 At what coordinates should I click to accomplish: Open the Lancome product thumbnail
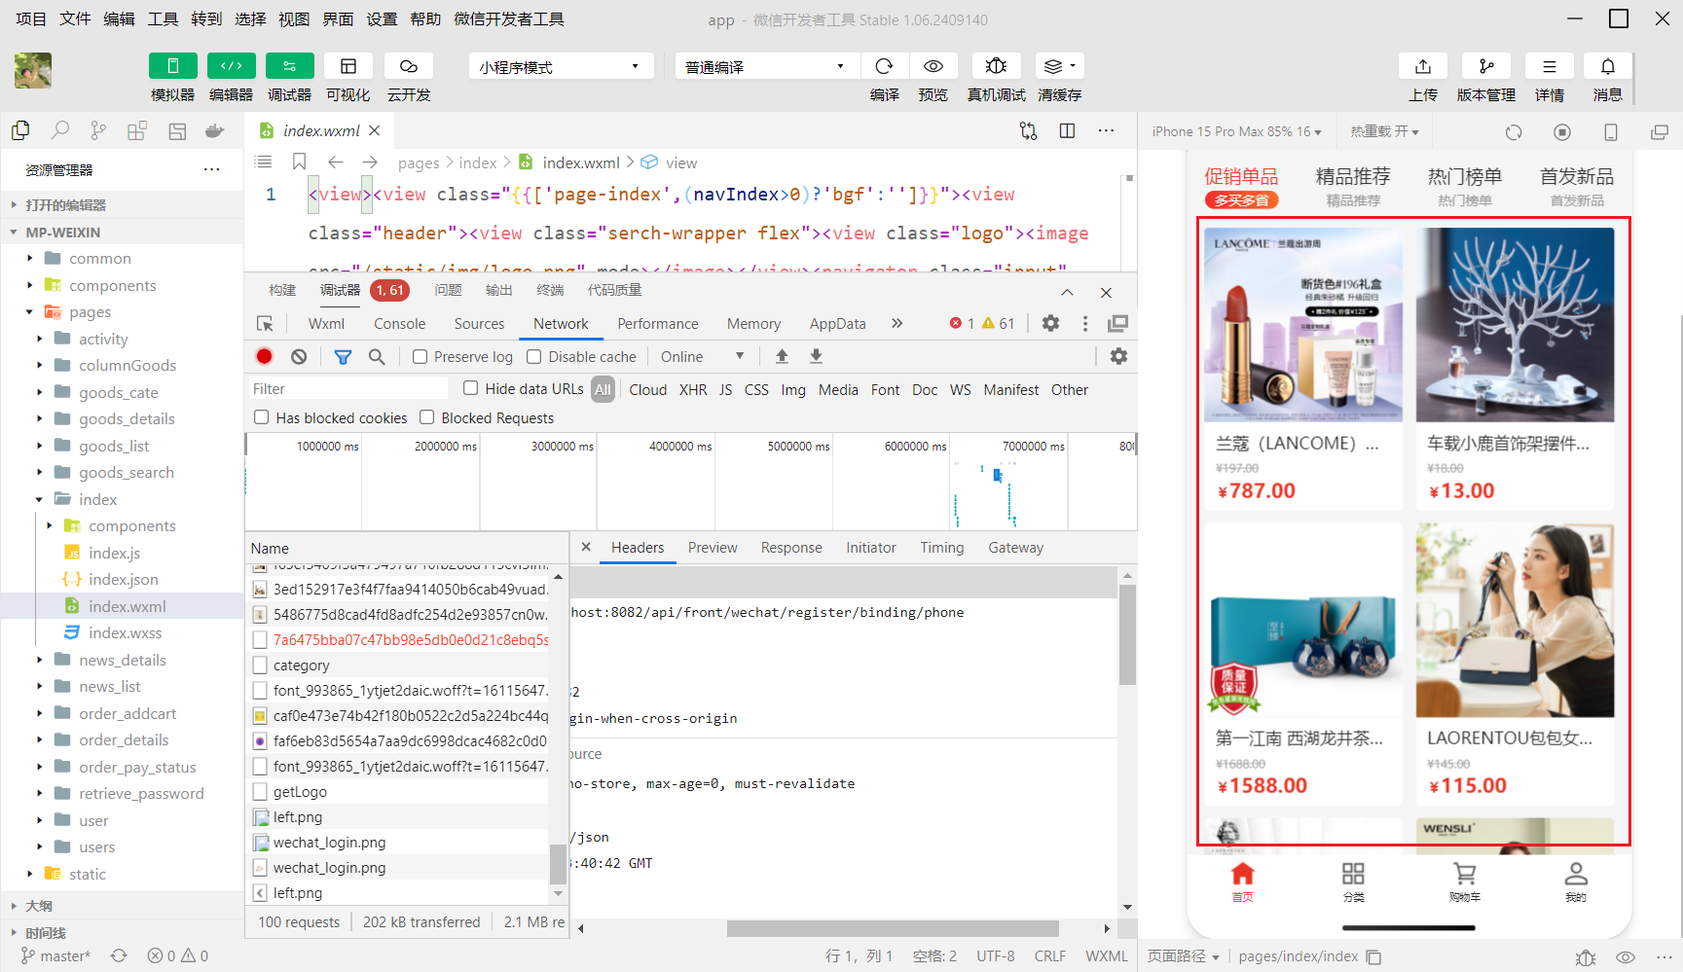click(x=1303, y=325)
